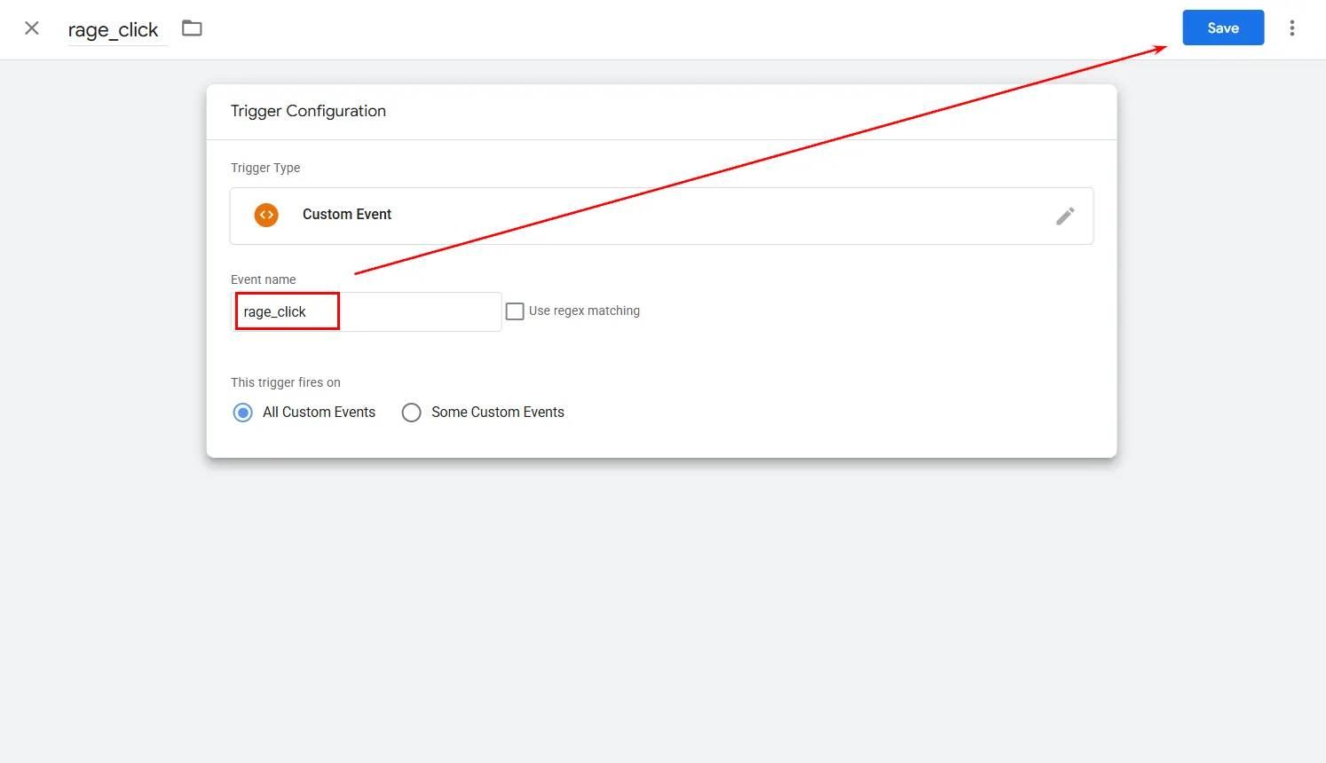Click the orange Custom Event type icon
The height and width of the screenshot is (763, 1326).
click(x=266, y=215)
